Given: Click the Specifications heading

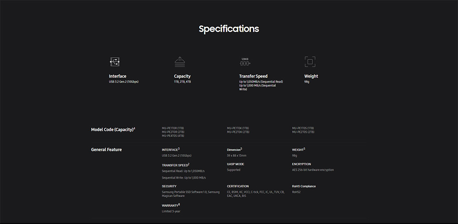Looking at the screenshot, I should 229,29.
